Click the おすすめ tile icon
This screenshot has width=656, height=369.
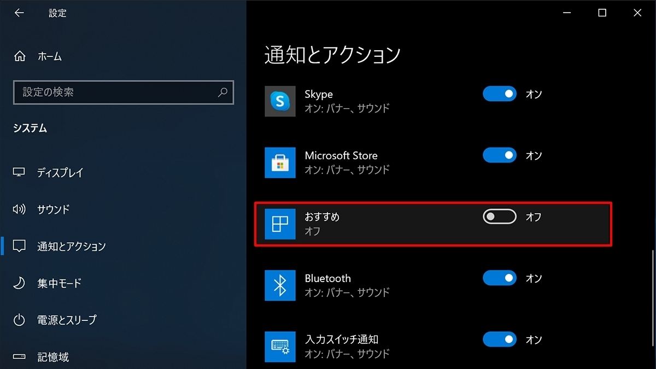pos(280,224)
